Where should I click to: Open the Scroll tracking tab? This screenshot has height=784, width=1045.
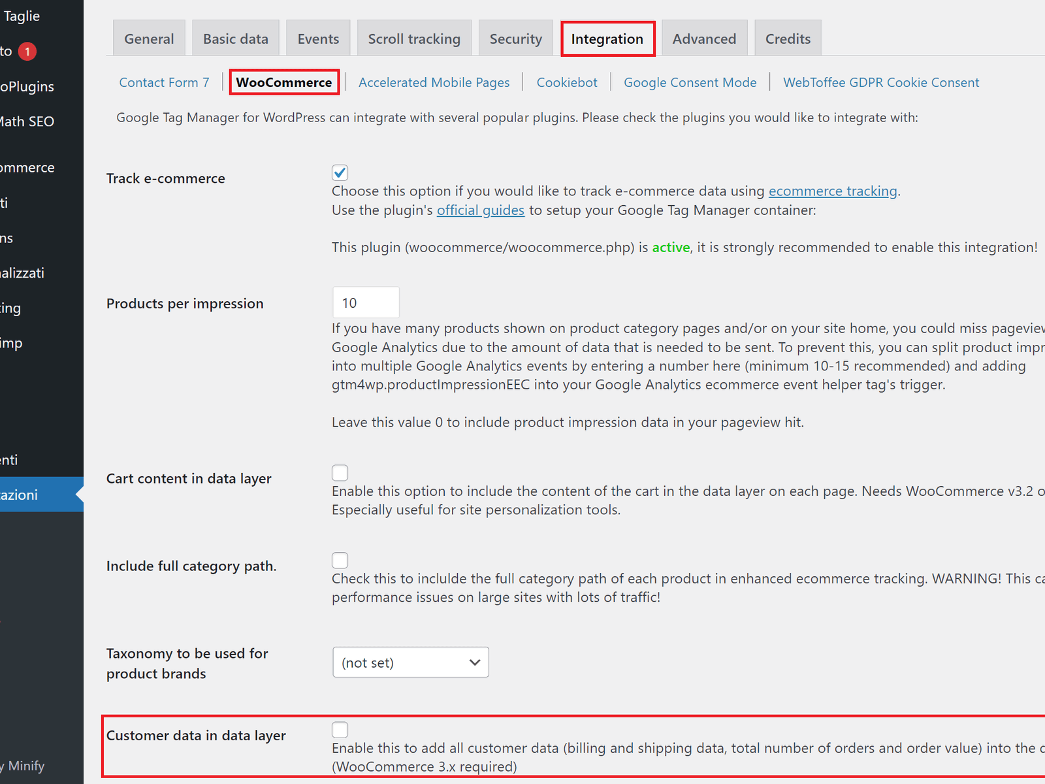point(414,39)
